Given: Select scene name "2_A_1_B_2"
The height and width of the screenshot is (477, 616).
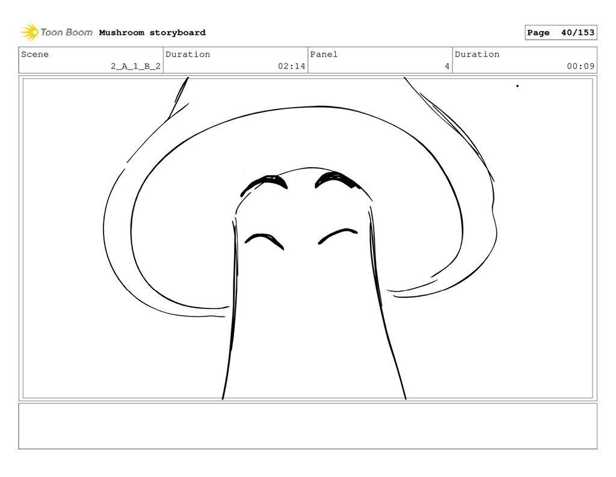Looking at the screenshot, I should (x=135, y=66).
